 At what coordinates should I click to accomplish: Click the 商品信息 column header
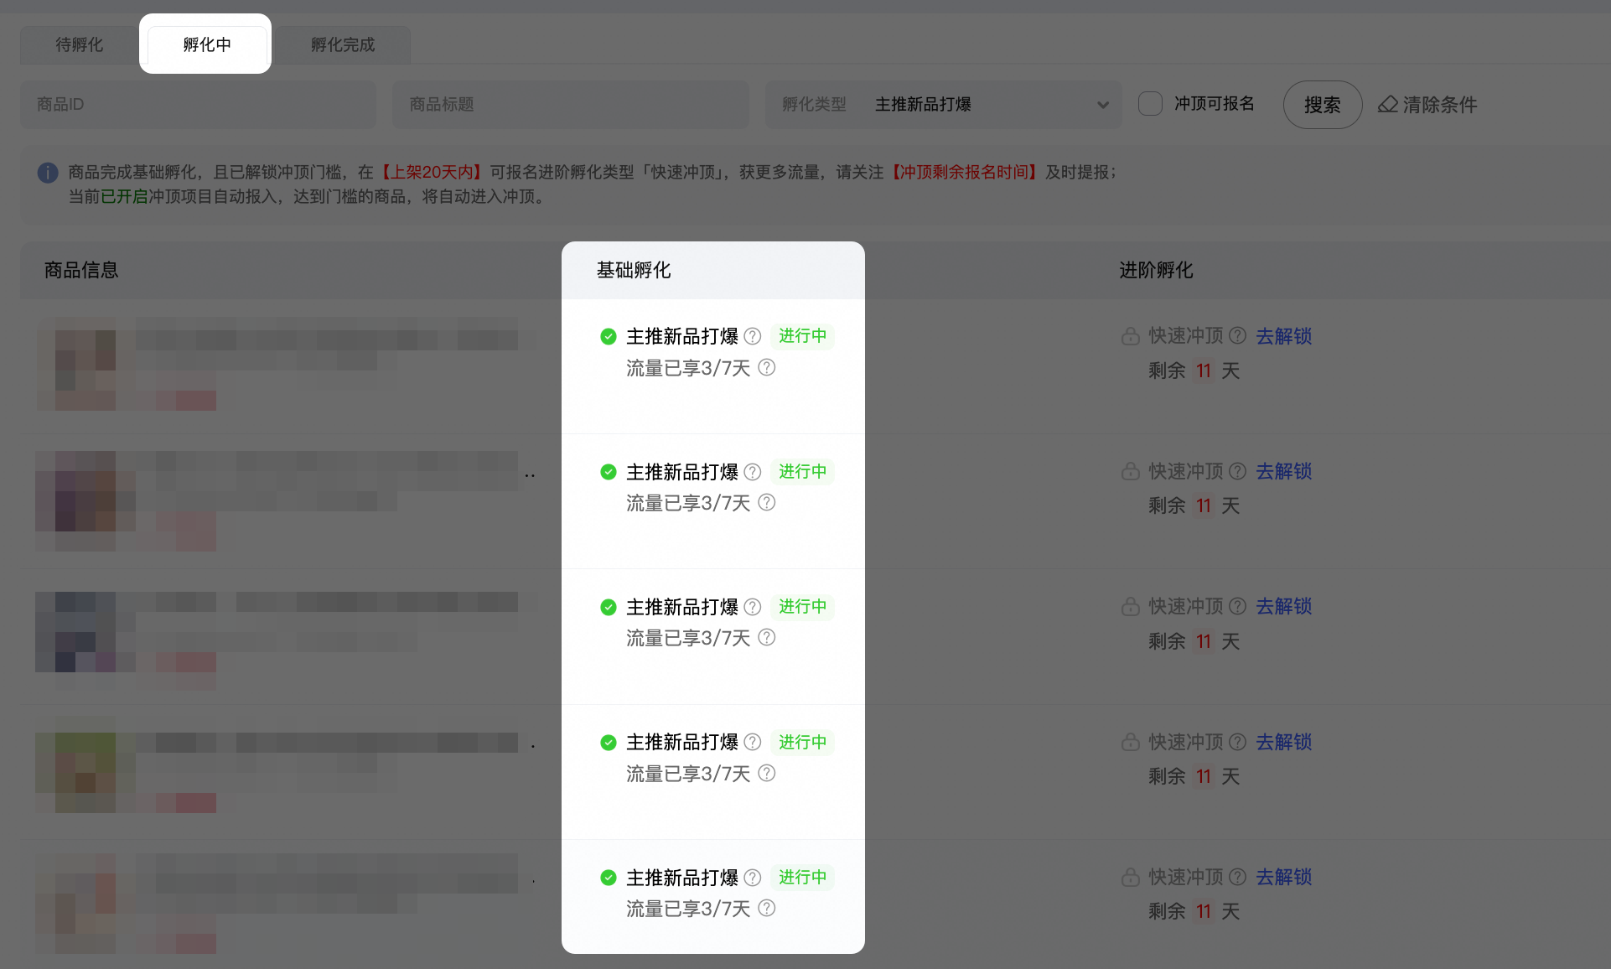pyautogui.click(x=81, y=270)
